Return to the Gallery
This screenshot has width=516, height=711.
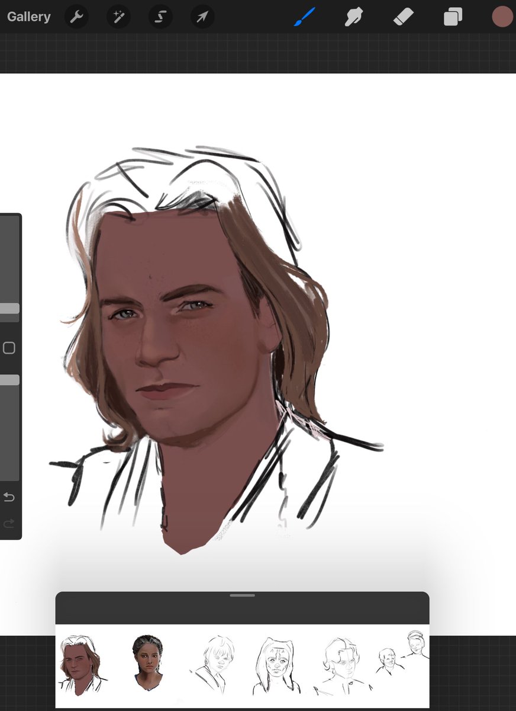pos(28,17)
